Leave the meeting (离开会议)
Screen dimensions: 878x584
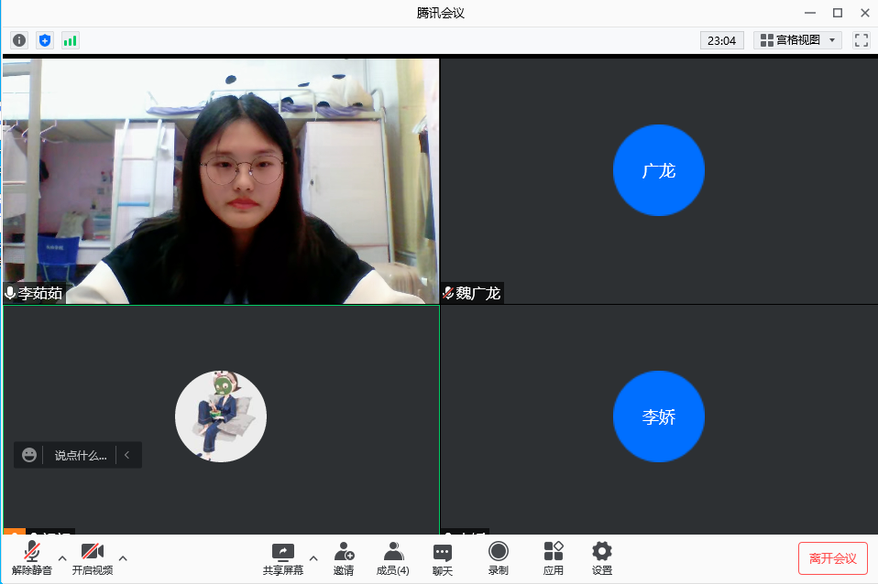pos(832,558)
